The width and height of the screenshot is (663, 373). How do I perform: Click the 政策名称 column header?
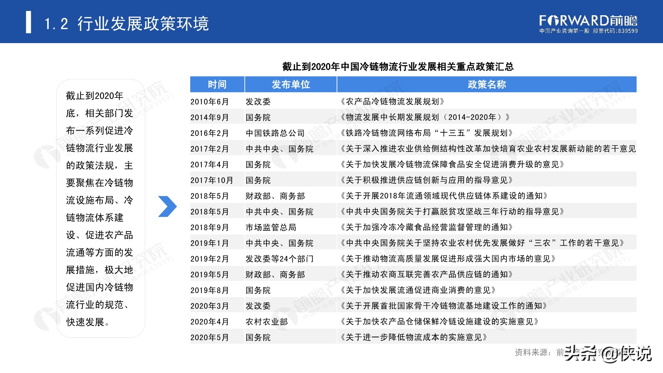coord(487,84)
